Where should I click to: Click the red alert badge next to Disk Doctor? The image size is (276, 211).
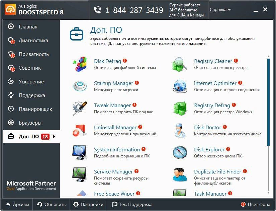(225, 127)
